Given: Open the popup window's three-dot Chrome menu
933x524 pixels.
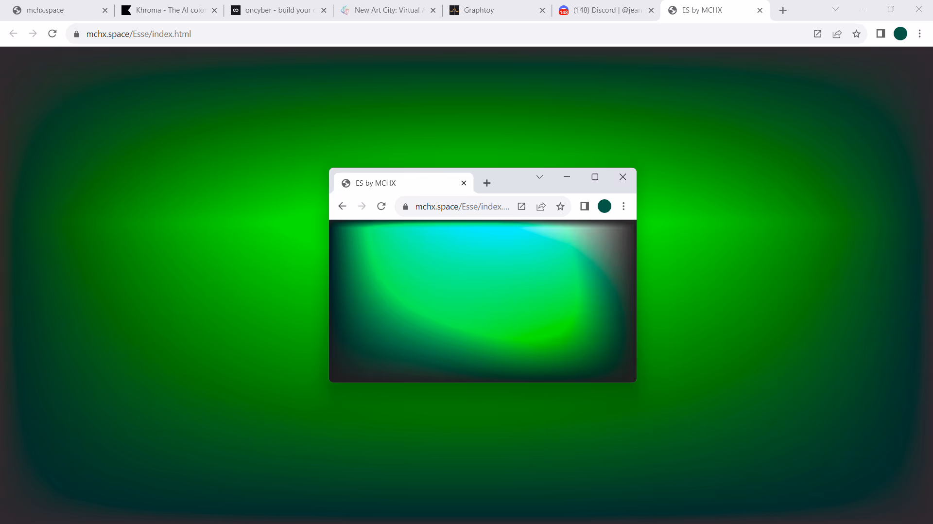Looking at the screenshot, I should [x=623, y=207].
